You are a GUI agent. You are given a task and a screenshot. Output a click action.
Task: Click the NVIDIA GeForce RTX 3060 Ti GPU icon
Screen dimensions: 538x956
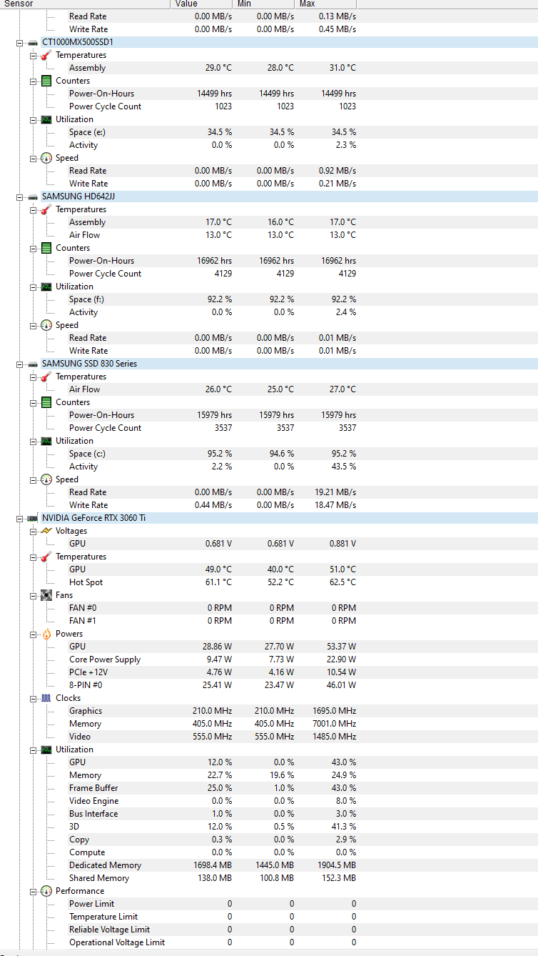point(33,518)
